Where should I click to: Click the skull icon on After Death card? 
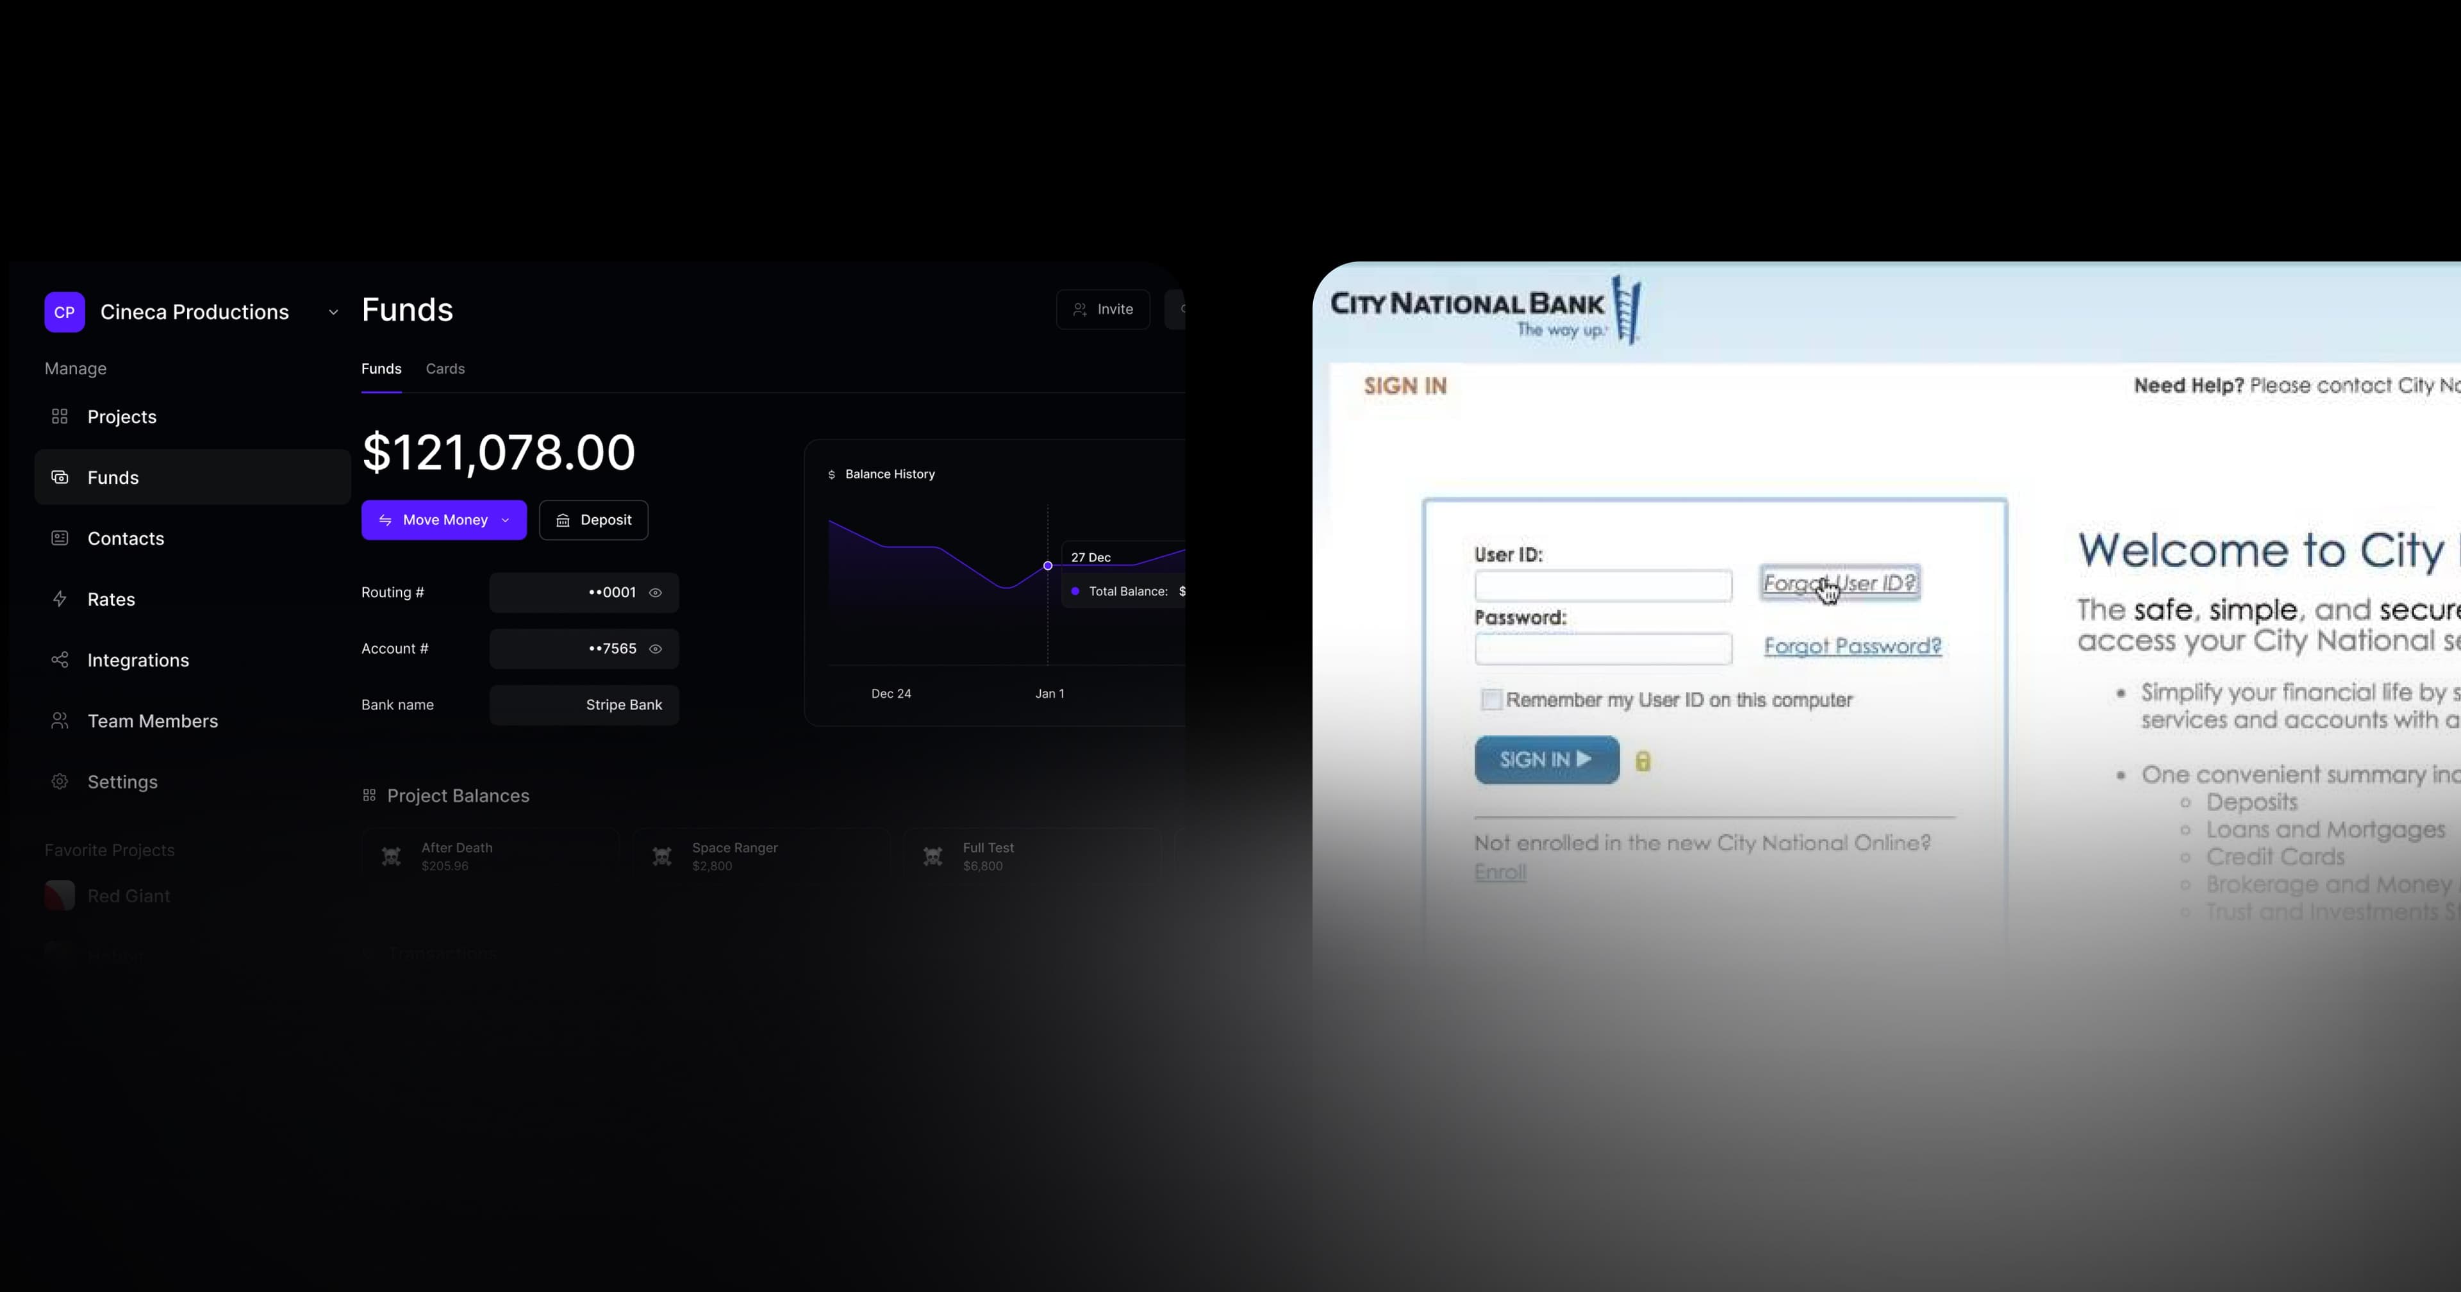tap(392, 857)
